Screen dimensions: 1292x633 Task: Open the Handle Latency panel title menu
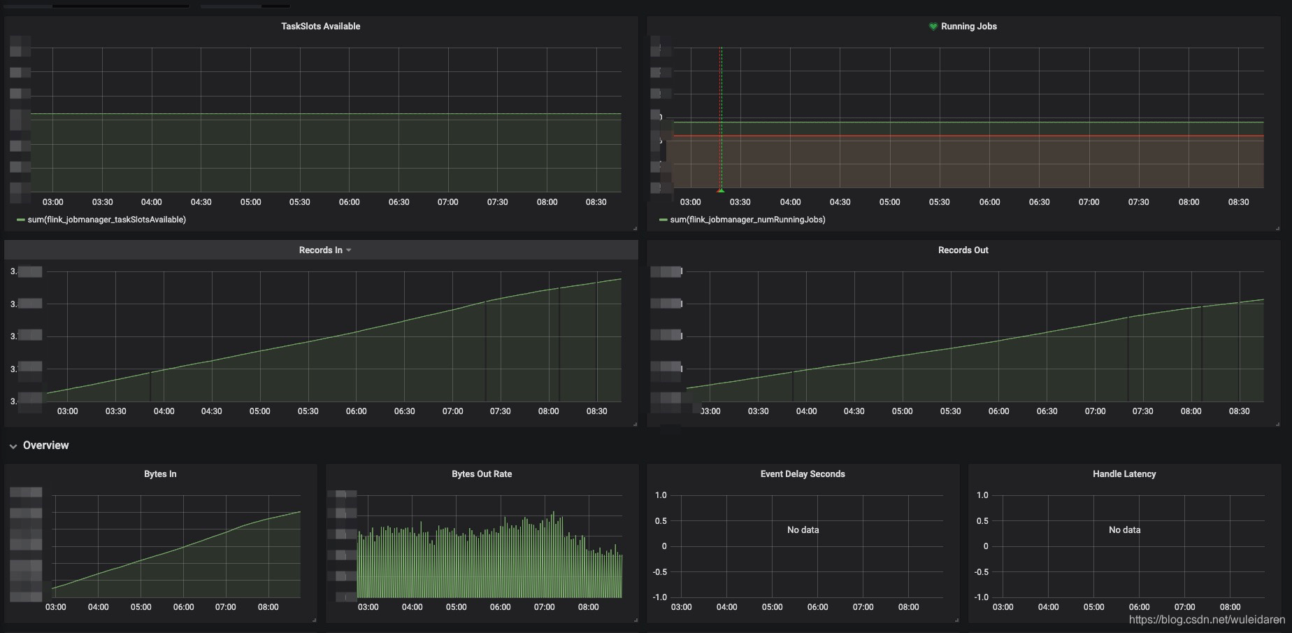pyautogui.click(x=1124, y=474)
